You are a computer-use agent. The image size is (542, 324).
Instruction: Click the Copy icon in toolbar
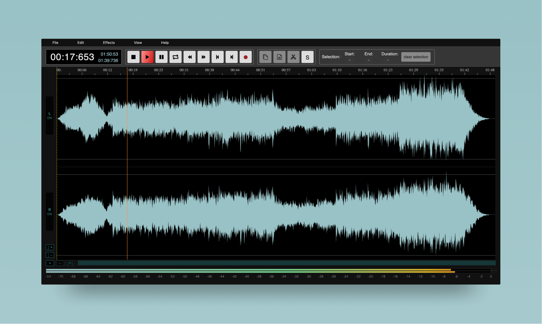tap(265, 57)
